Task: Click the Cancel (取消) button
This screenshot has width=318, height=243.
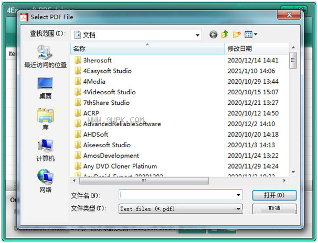Action: click(274, 208)
